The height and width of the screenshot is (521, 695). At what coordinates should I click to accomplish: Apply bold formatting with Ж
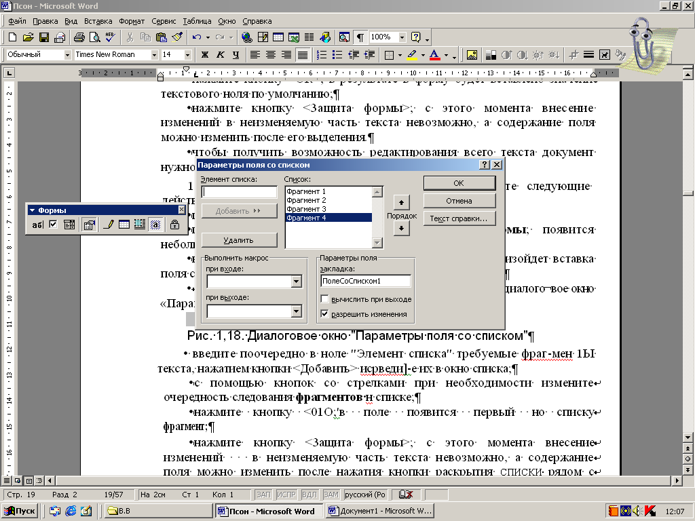click(x=204, y=55)
